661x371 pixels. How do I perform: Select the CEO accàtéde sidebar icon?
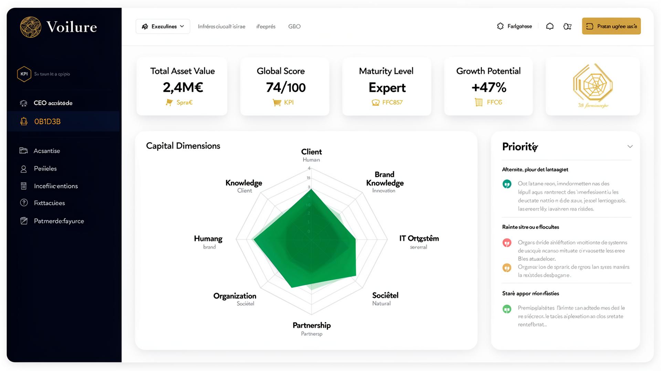(x=23, y=103)
